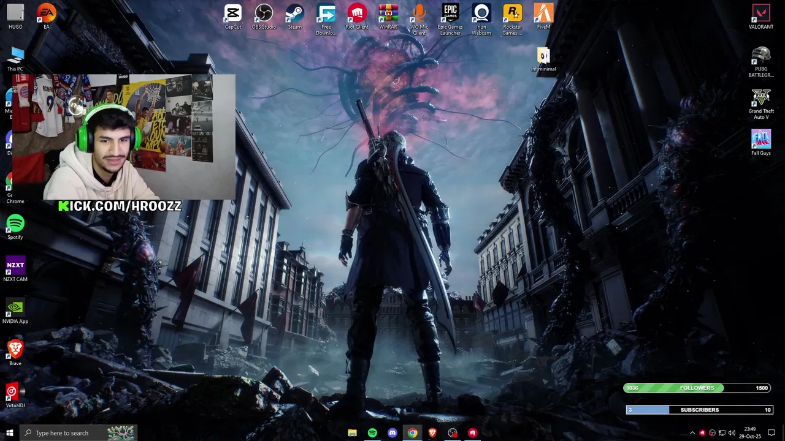
Task: Launch FiveM from the desktop
Action: [543, 17]
